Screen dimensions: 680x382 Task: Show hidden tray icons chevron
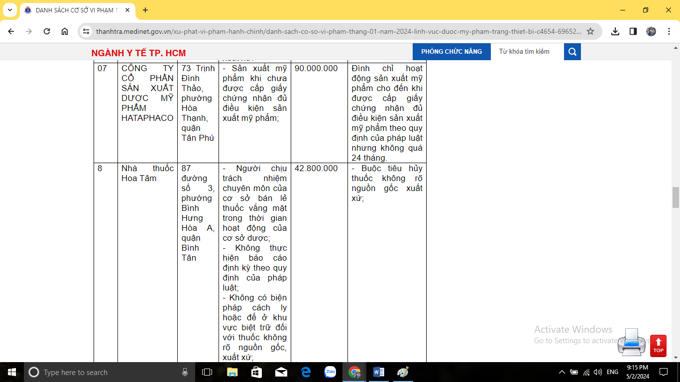(562, 372)
